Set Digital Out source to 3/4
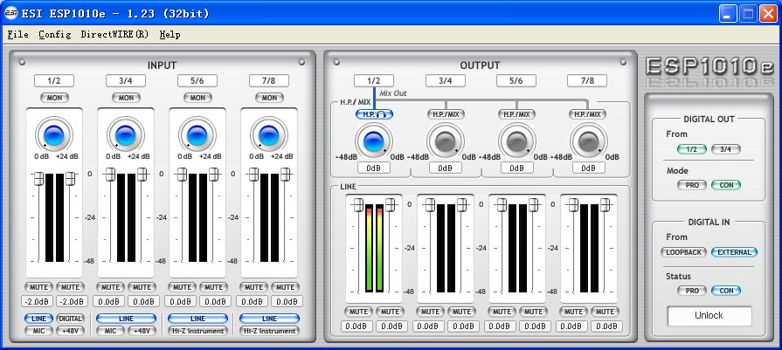 click(x=726, y=149)
